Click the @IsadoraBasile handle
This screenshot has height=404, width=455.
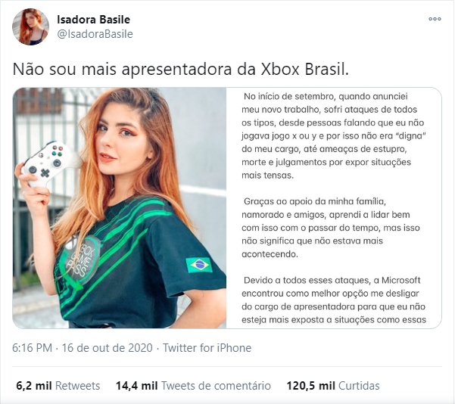point(95,34)
